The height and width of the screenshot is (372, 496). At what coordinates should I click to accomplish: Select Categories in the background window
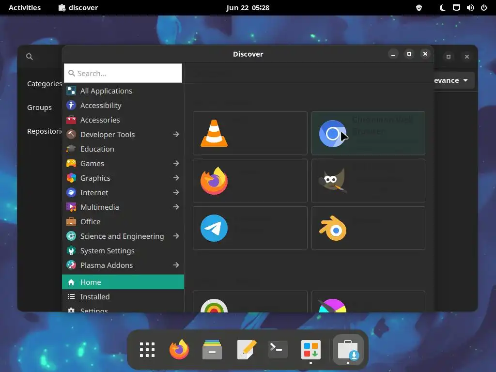click(44, 84)
